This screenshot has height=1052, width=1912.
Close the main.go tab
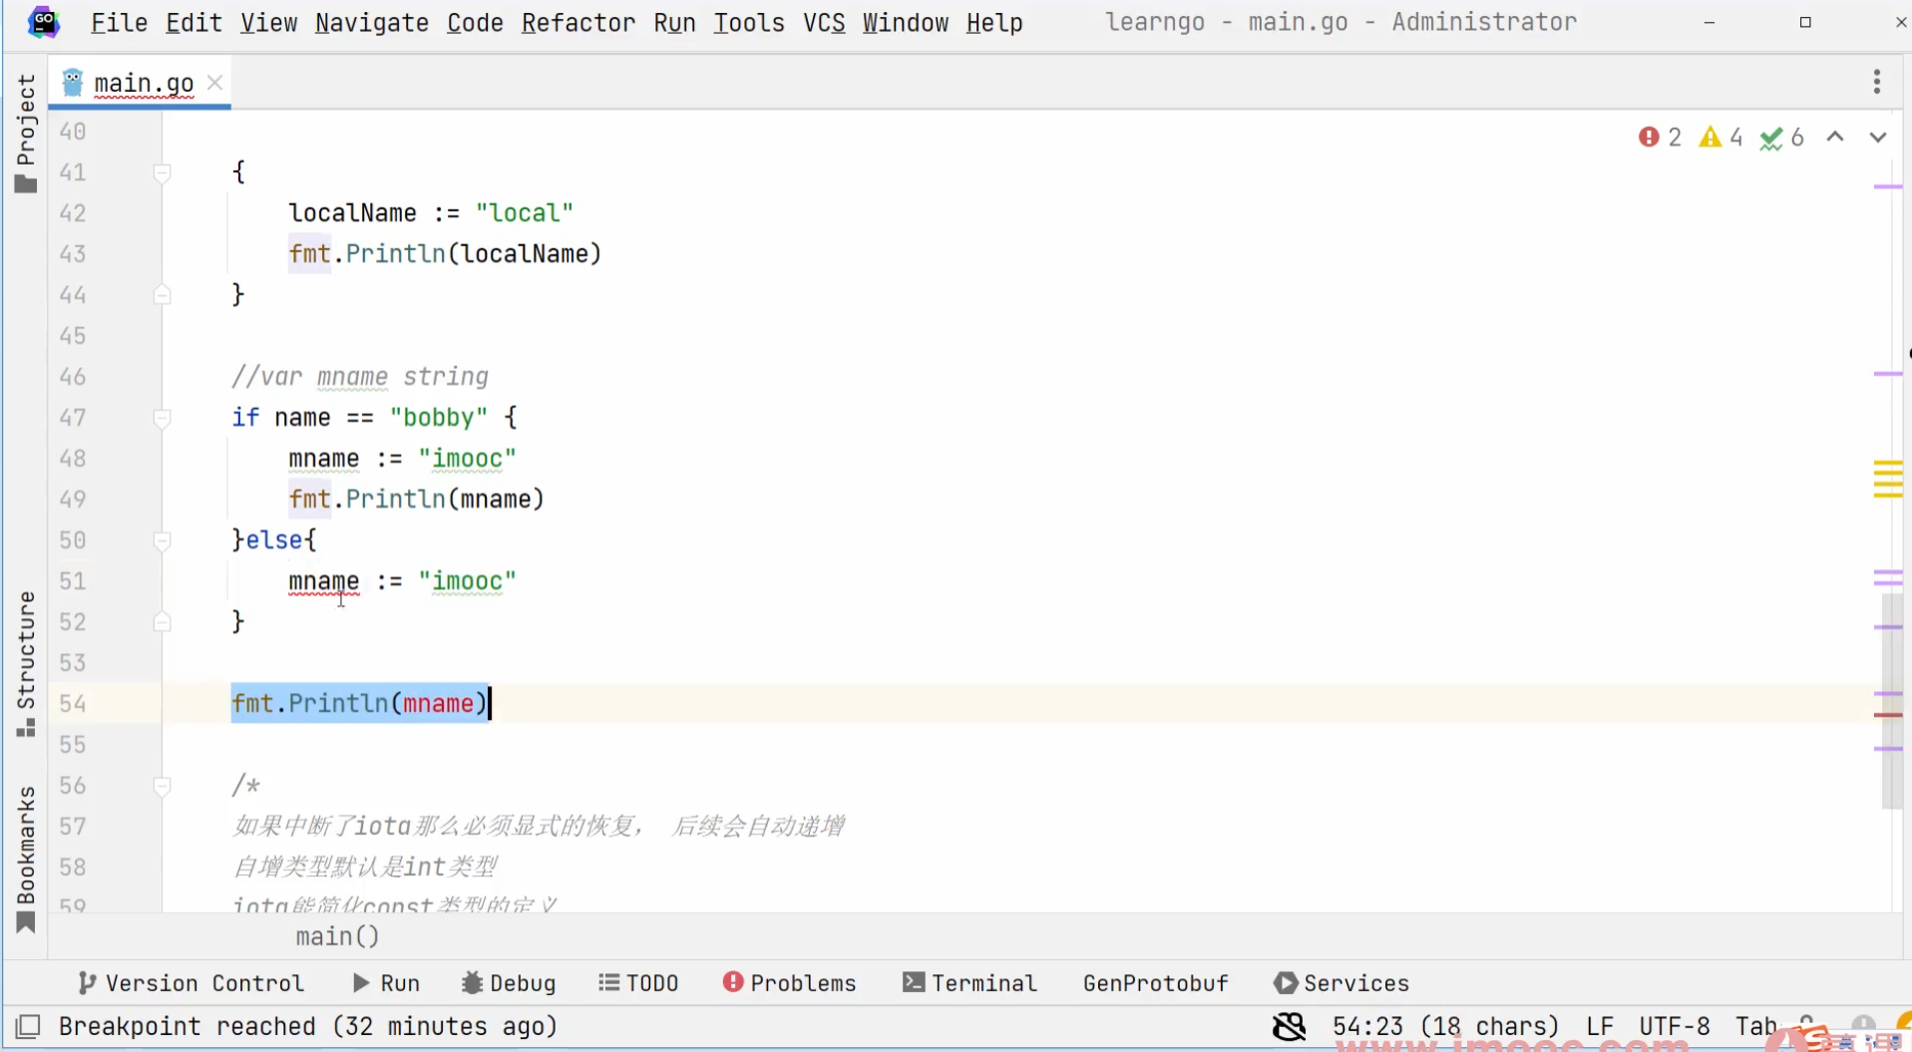214,83
